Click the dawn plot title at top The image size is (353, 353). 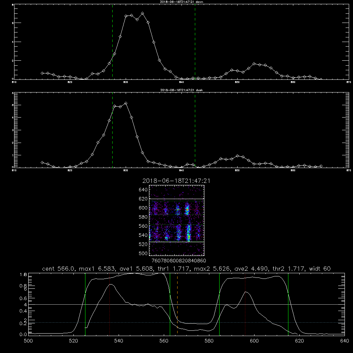click(x=181, y=2)
